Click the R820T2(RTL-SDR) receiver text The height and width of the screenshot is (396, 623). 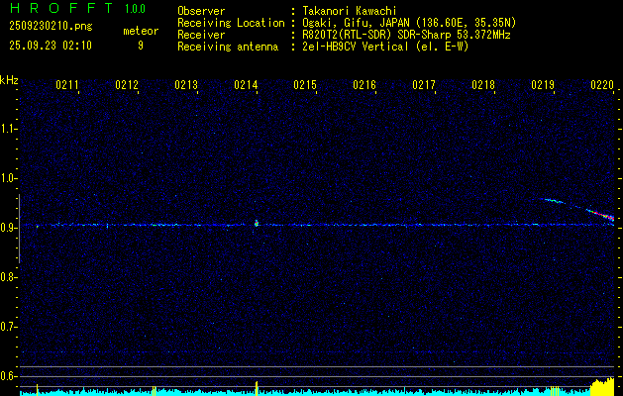(x=406, y=35)
